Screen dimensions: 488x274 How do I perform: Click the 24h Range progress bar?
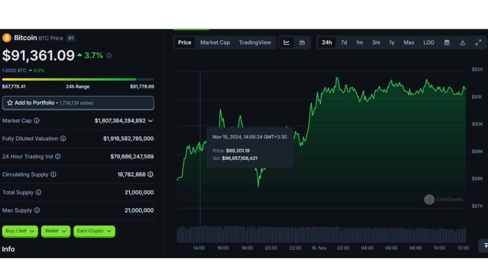coord(78,79)
